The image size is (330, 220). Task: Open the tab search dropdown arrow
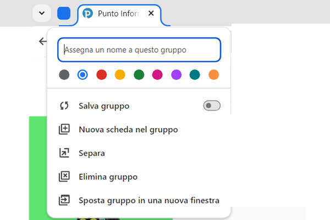[x=42, y=13]
